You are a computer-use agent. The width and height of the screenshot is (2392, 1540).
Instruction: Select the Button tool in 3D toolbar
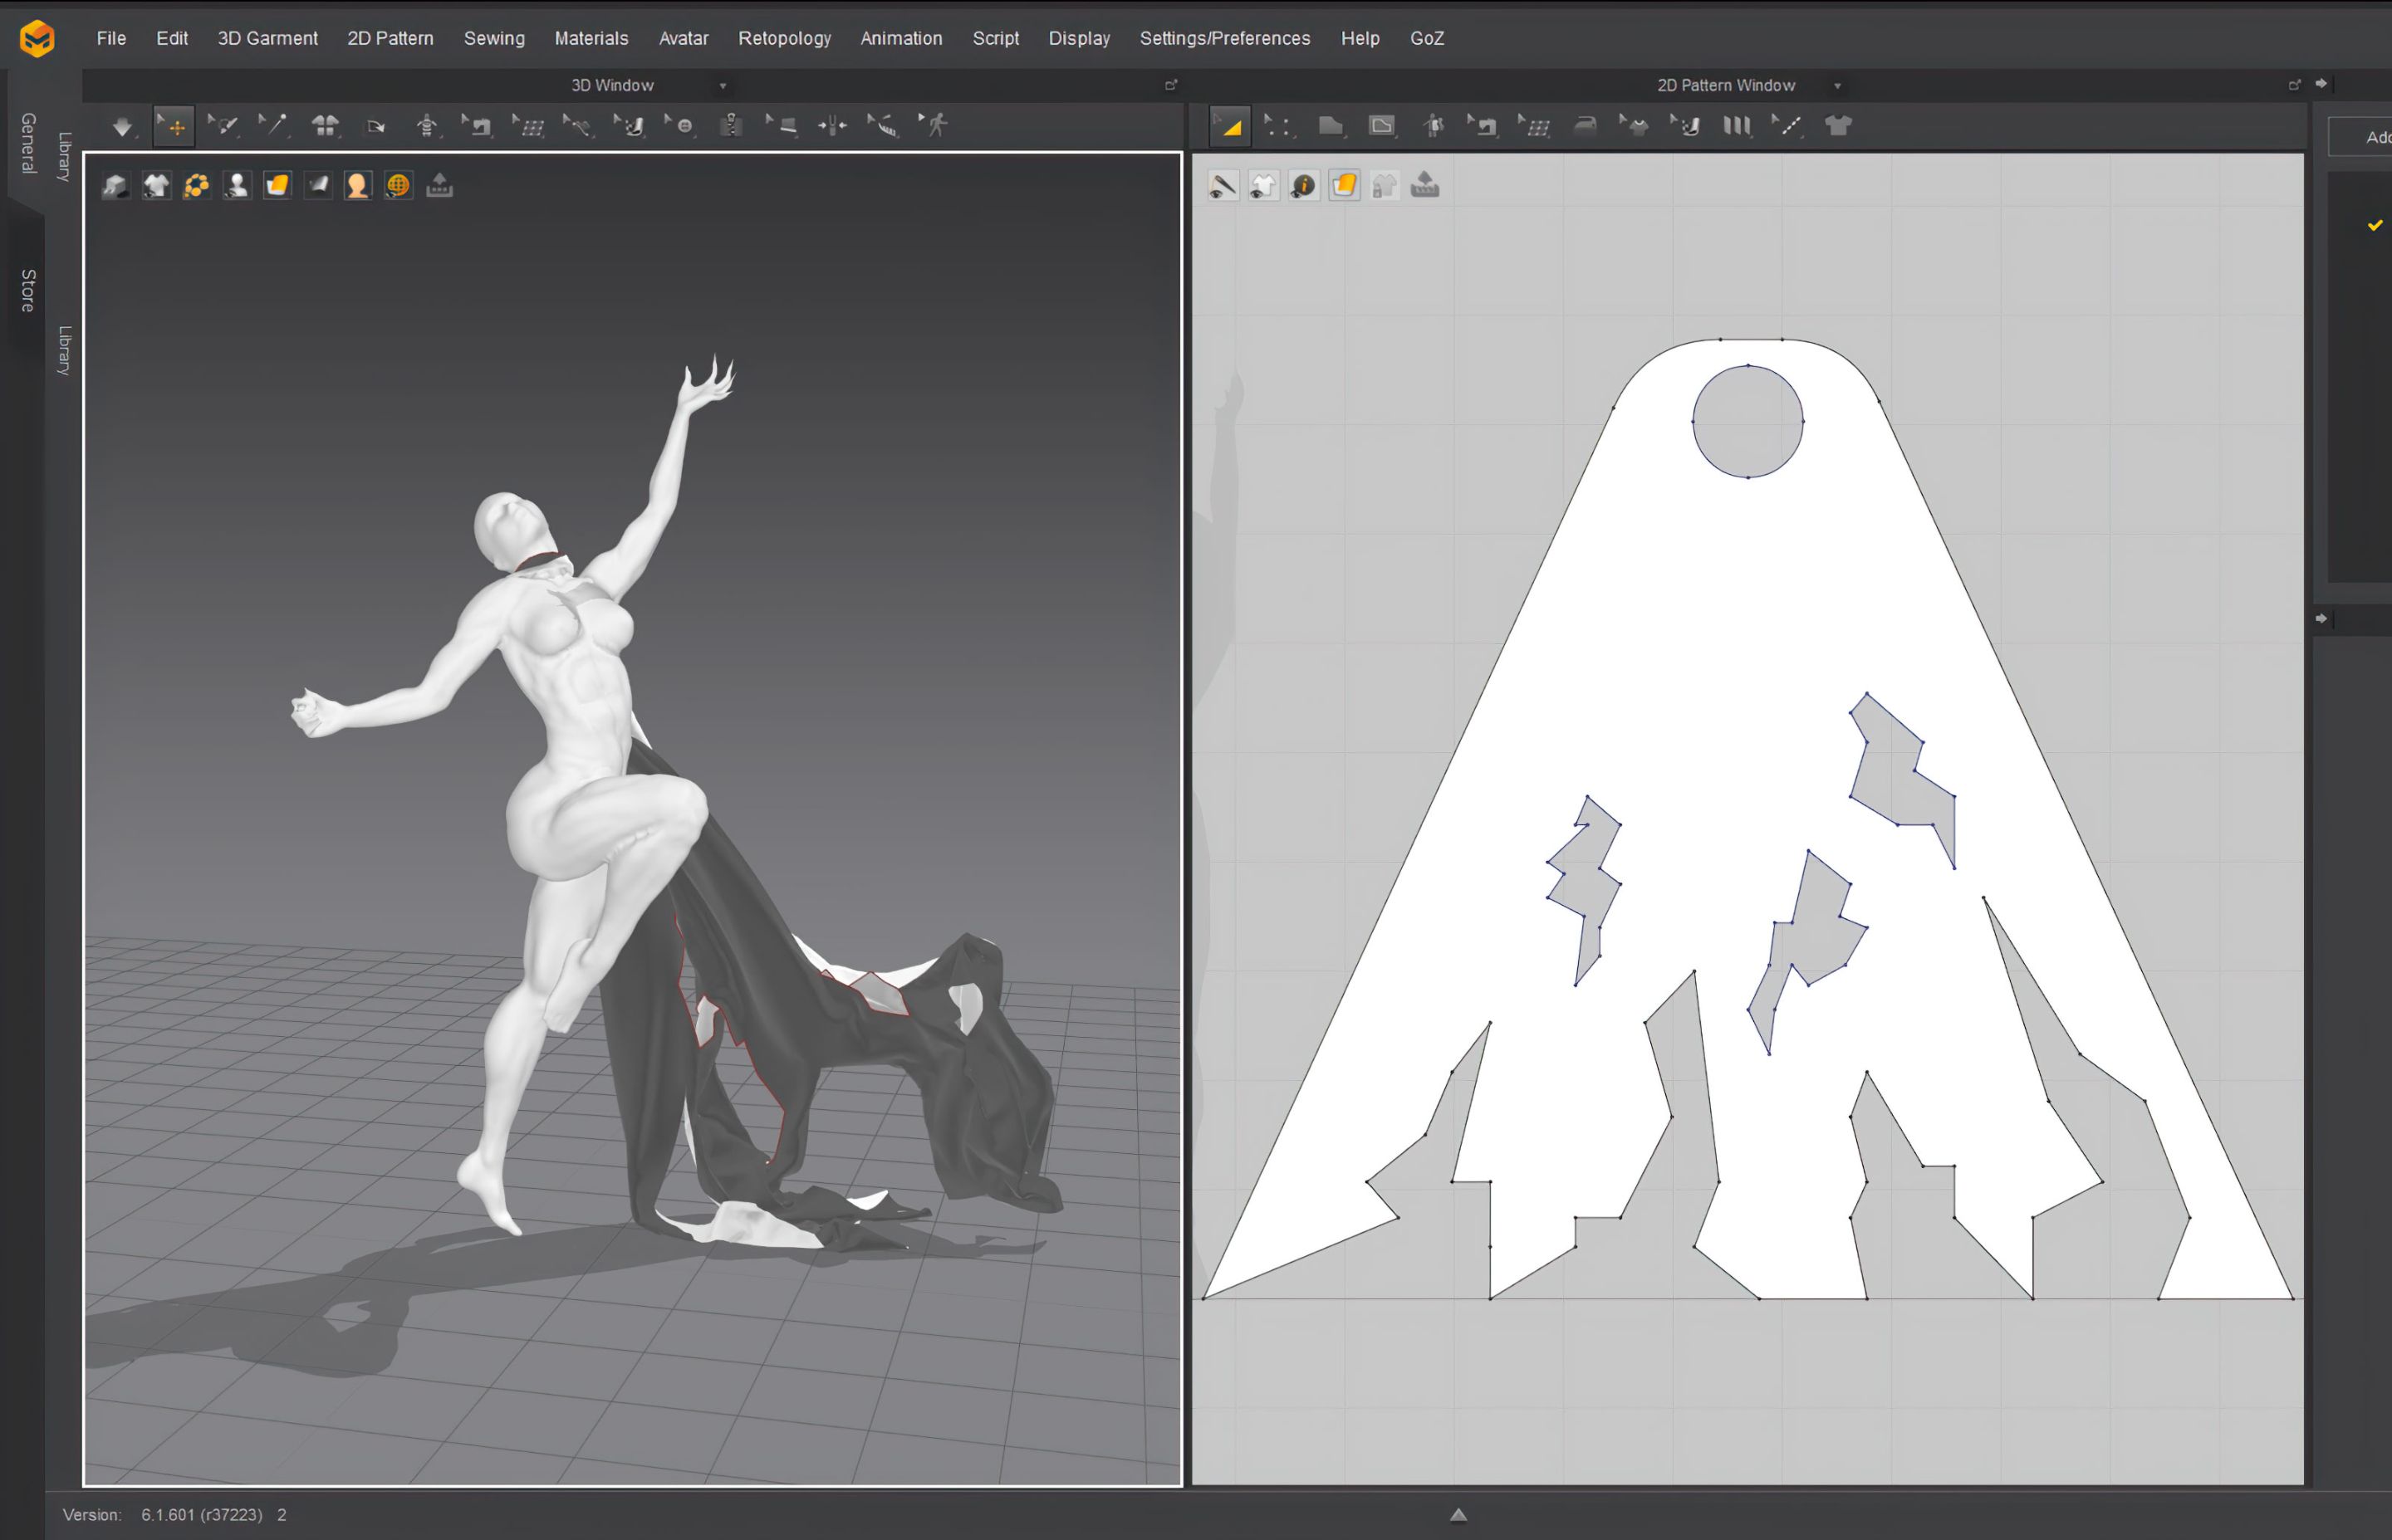[680, 126]
